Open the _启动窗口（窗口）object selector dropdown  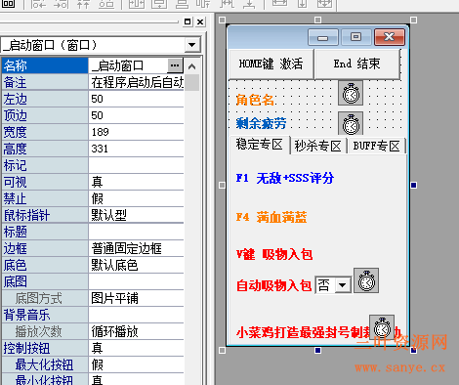pos(192,45)
